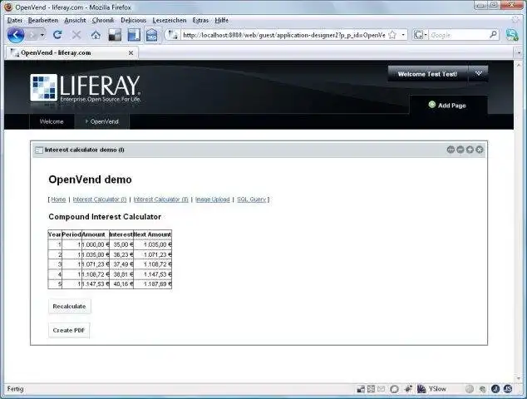The width and height of the screenshot is (527, 399).
Task: Click the TAG toolbar icon
Action: [x=151, y=35]
